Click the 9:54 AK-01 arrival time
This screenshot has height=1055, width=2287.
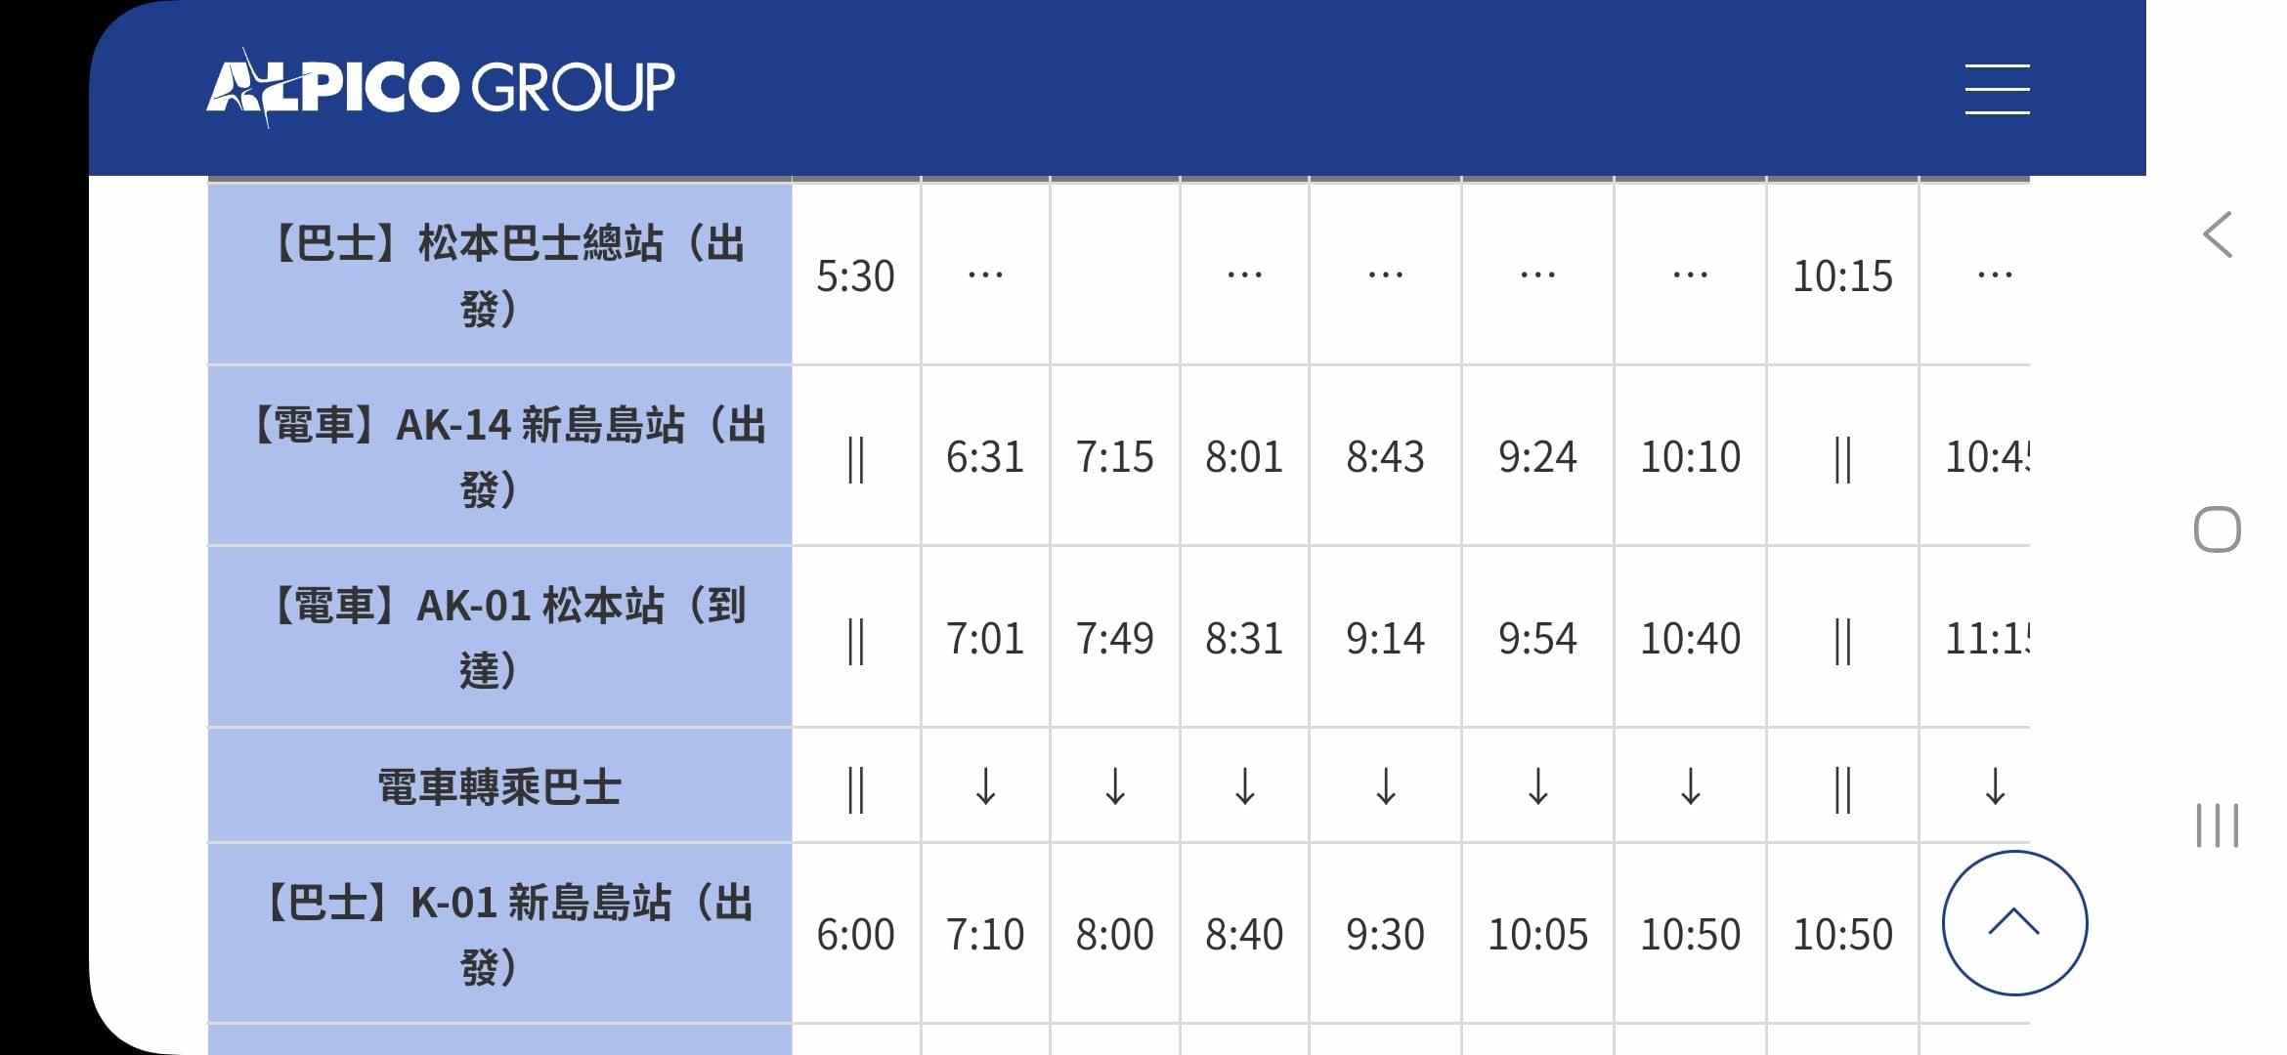1537,639
